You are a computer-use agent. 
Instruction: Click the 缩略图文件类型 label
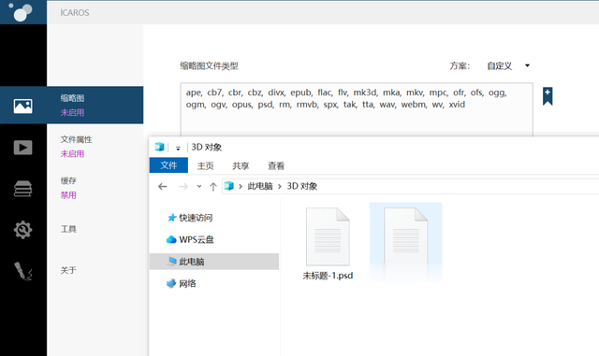[x=209, y=66]
